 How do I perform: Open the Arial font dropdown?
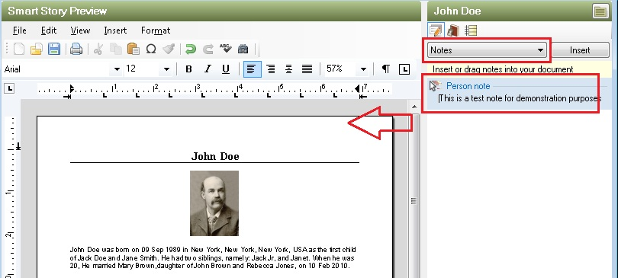coord(117,69)
